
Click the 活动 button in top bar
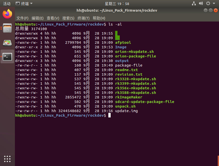coord(6,4)
